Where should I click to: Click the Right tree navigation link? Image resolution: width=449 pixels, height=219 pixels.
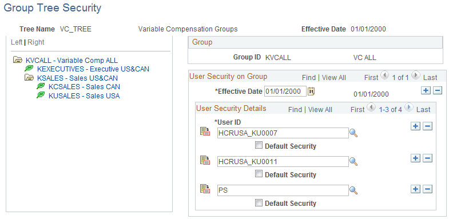(x=36, y=42)
